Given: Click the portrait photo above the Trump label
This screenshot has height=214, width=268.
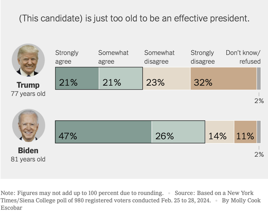Looking at the screenshot, I should click(28, 60).
